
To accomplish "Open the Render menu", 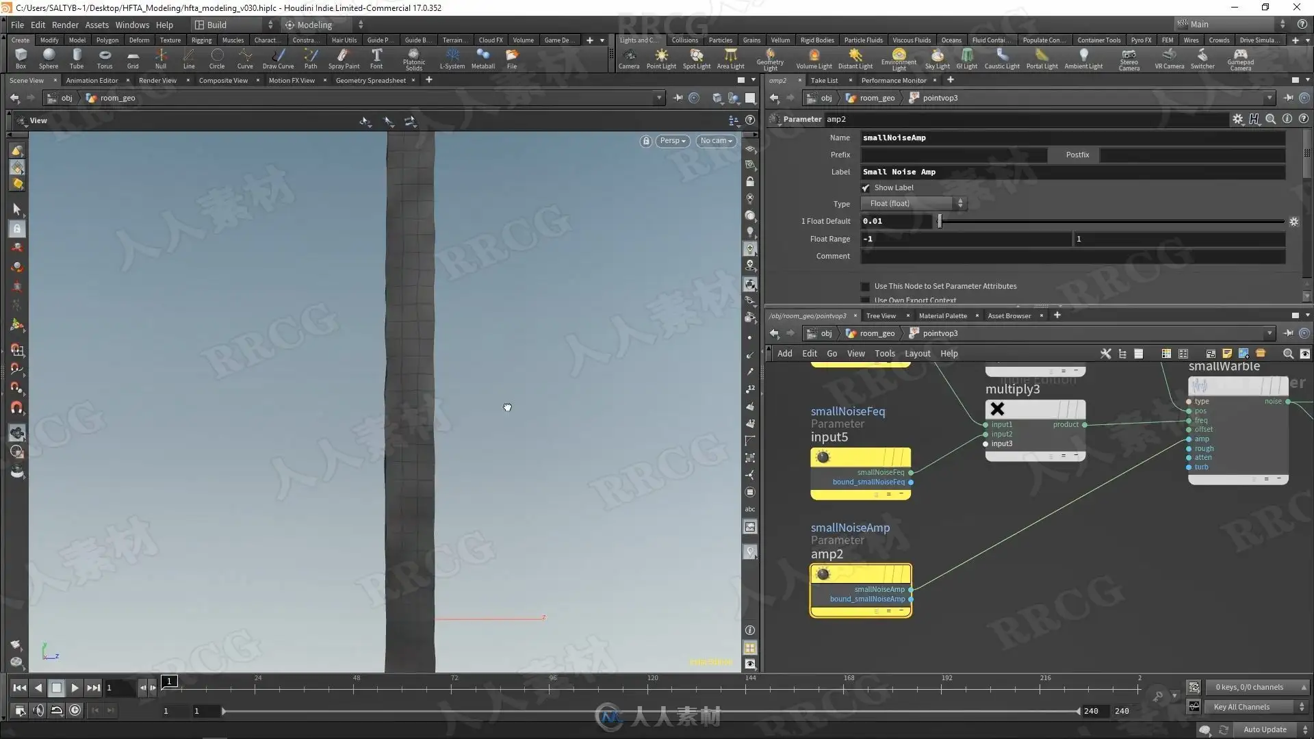I will pyautogui.click(x=65, y=25).
